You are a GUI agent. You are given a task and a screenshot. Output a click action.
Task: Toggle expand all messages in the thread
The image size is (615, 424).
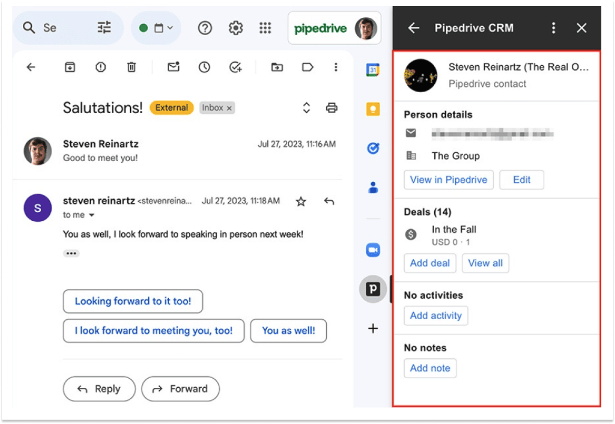click(x=305, y=108)
